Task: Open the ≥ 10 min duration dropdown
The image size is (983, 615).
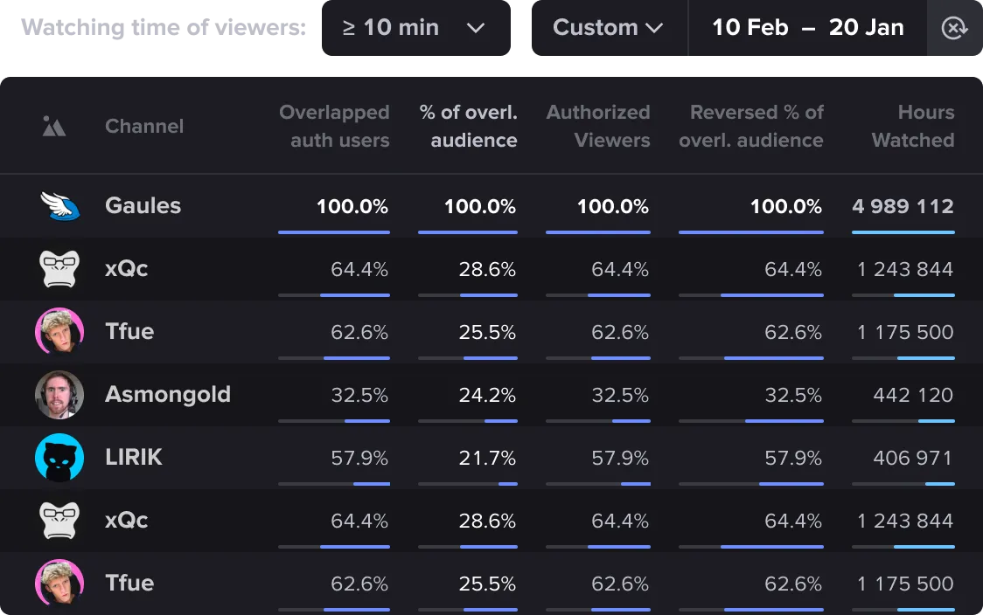Action: (415, 28)
